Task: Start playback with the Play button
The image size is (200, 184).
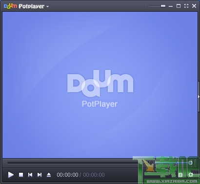Action: tap(11, 175)
